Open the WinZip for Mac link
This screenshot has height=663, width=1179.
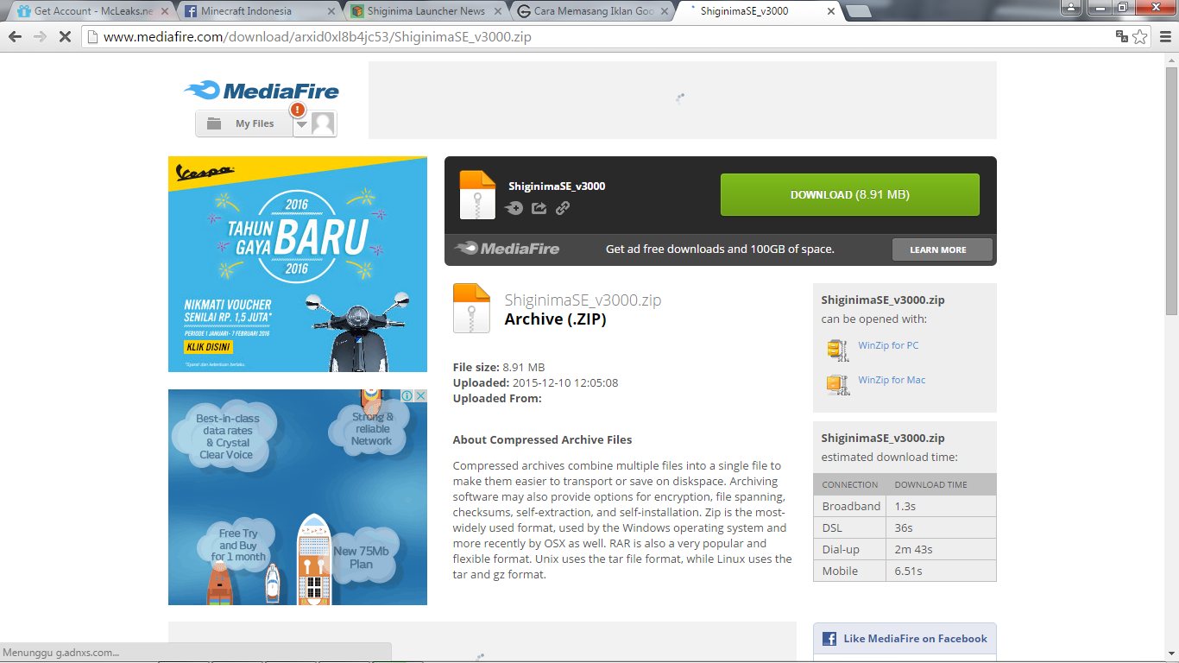(892, 380)
